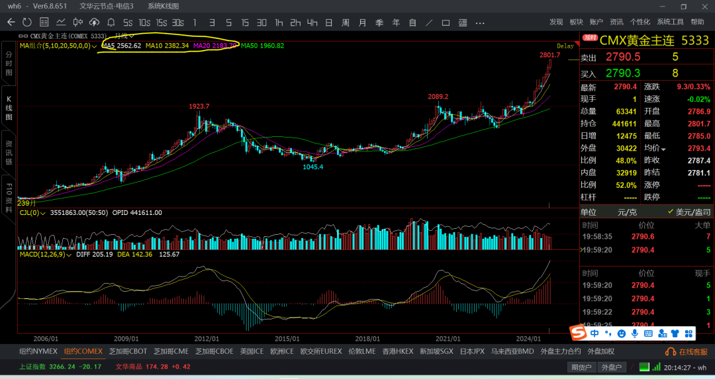
Task: Select the candlestick K-line chart icon
Action: point(78,22)
